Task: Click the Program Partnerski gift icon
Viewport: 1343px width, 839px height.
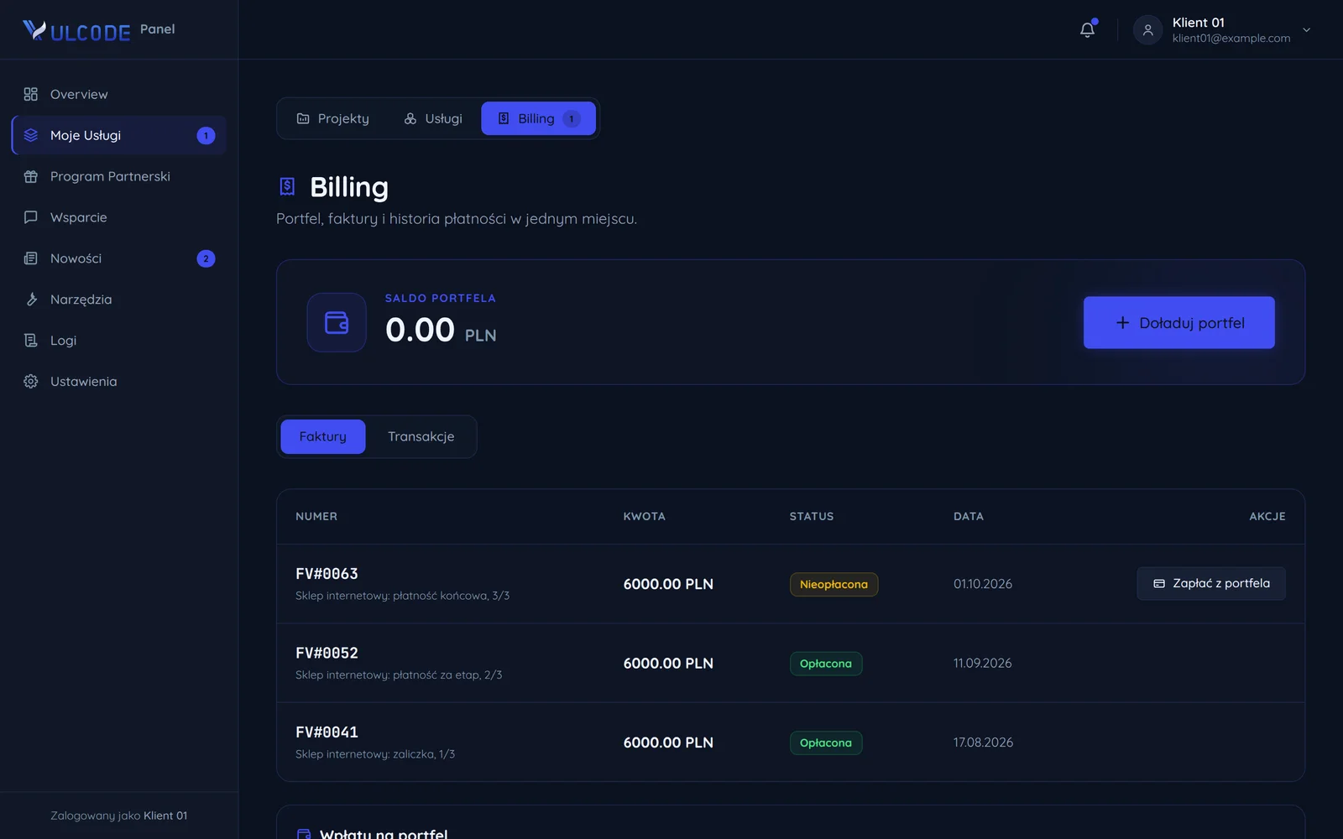Action: [31, 176]
